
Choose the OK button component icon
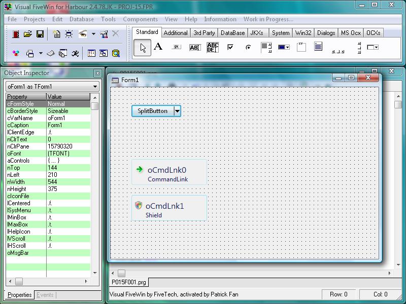click(x=176, y=47)
